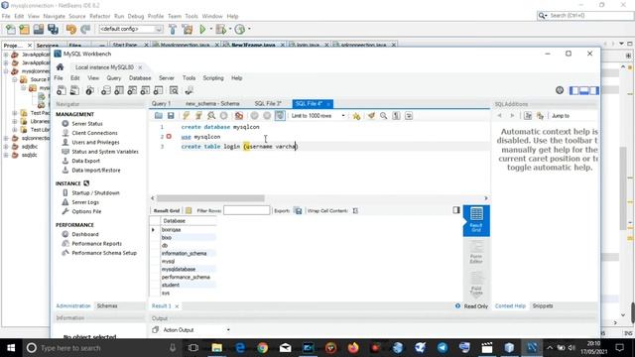Clean and build project icon in NetBeans
635x357 pixels.
(188, 29)
